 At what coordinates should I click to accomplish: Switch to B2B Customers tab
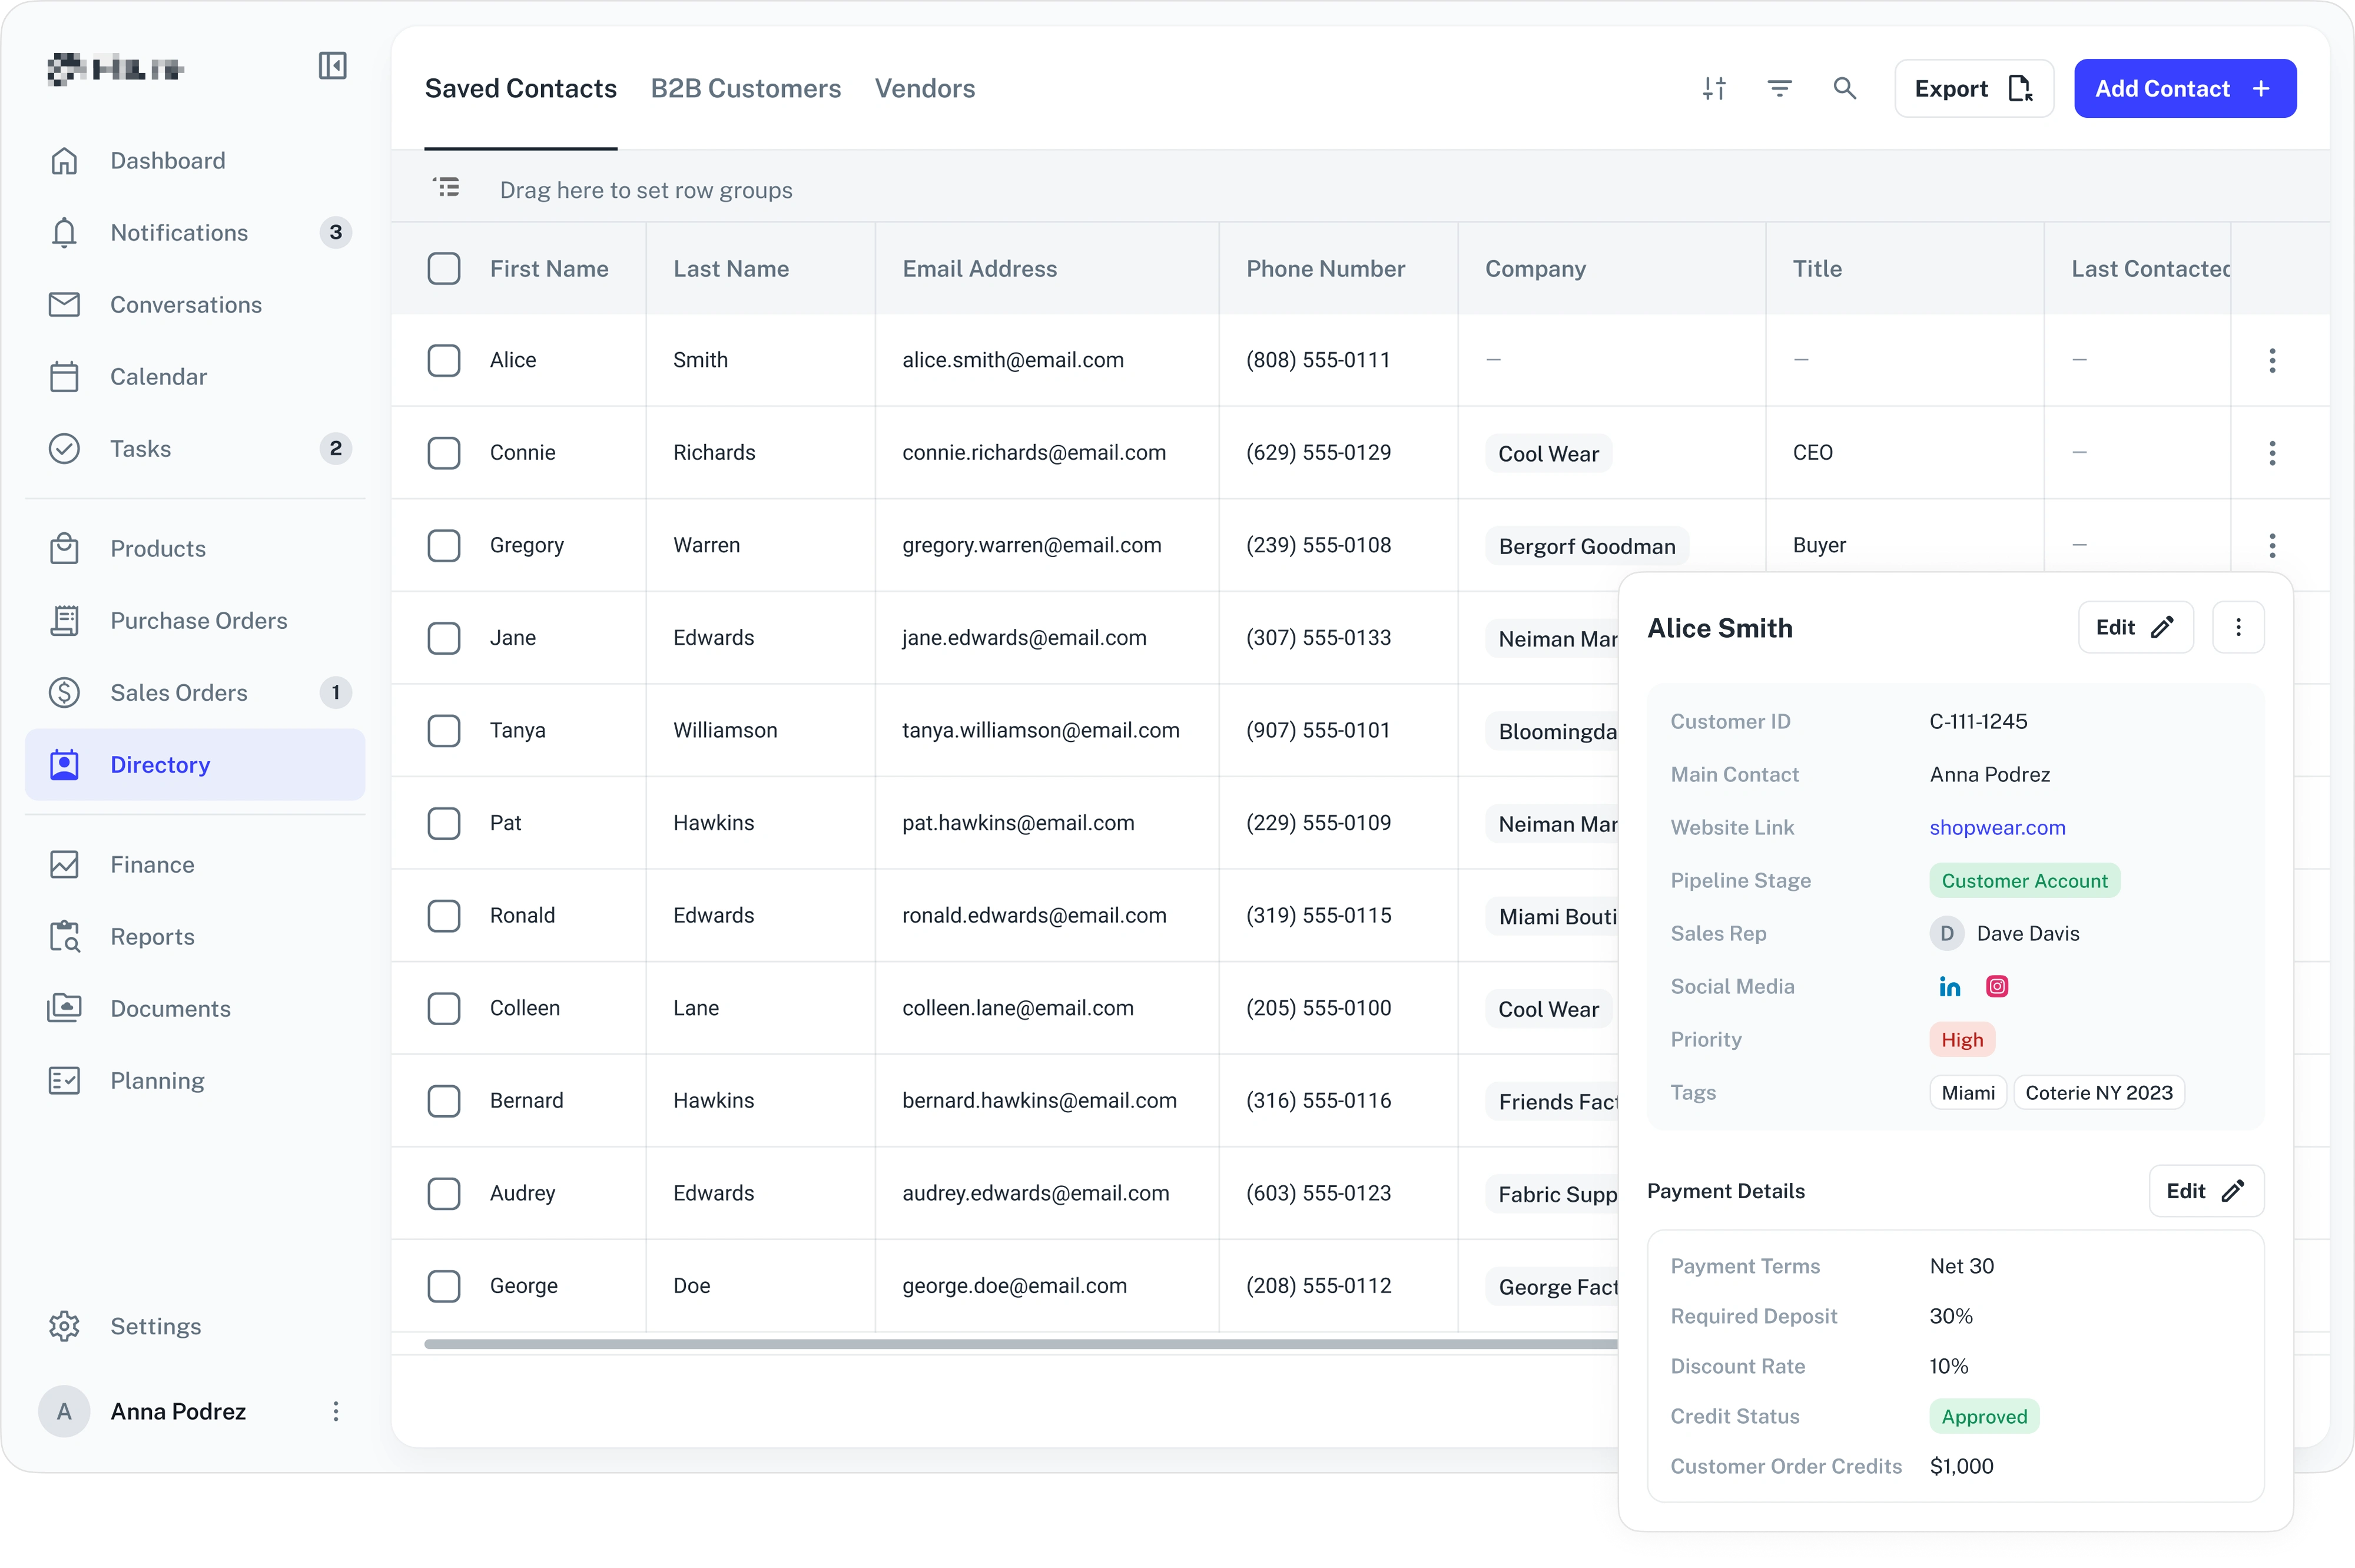pyautogui.click(x=745, y=89)
